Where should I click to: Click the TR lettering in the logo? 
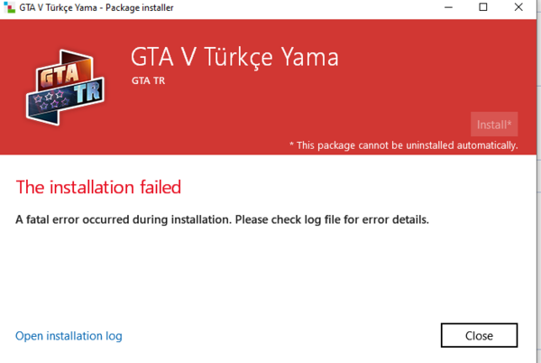coord(80,93)
